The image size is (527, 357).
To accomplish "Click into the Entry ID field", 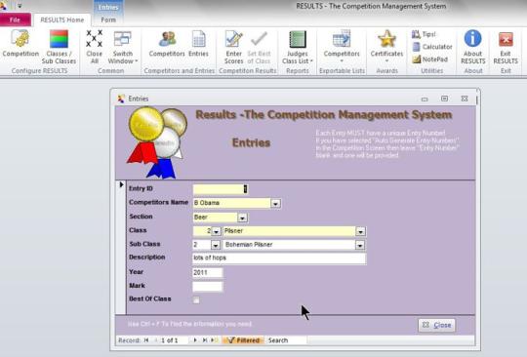I will [221, 189].
